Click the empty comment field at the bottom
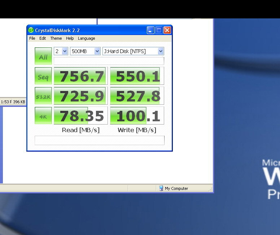 [99, 140]
